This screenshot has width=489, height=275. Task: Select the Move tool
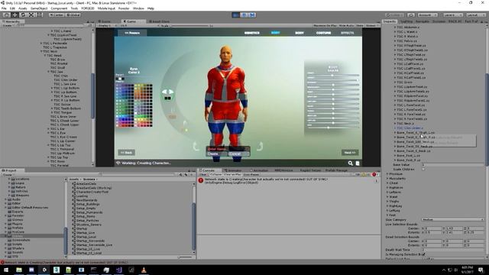pyautogui.click(x=15, y=15)
